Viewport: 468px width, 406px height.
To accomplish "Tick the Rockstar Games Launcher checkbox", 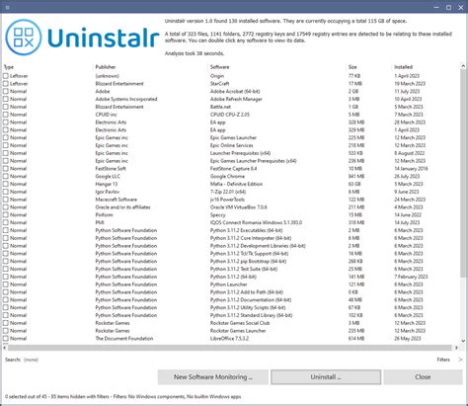I will click(x=6, y=331).
